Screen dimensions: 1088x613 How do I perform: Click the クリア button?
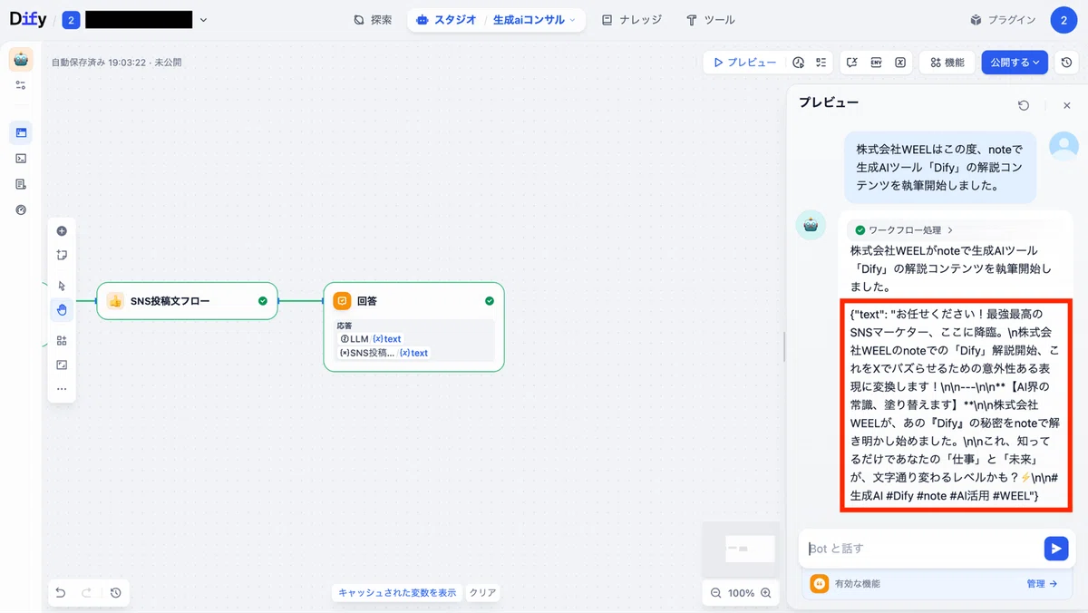pos(482,593)
